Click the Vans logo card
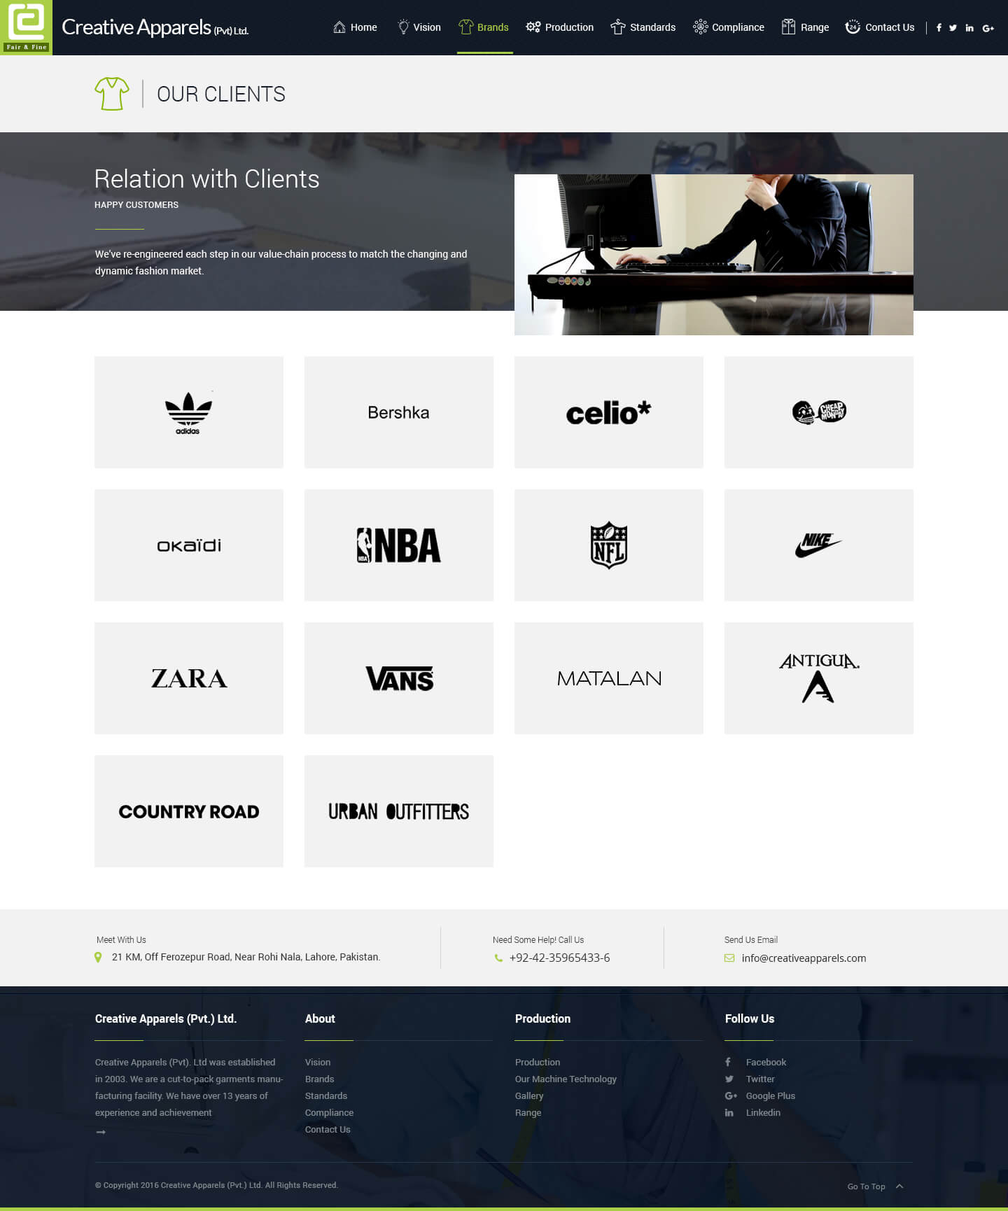The width and height of the screenshot is (1008, 1211). click(x=399, y=678)
